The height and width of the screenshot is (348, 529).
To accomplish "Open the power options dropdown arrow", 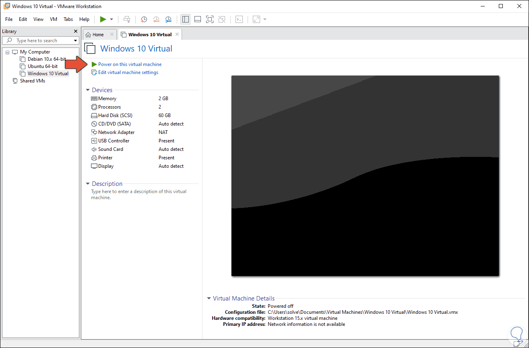I will (x=112, y=19).
